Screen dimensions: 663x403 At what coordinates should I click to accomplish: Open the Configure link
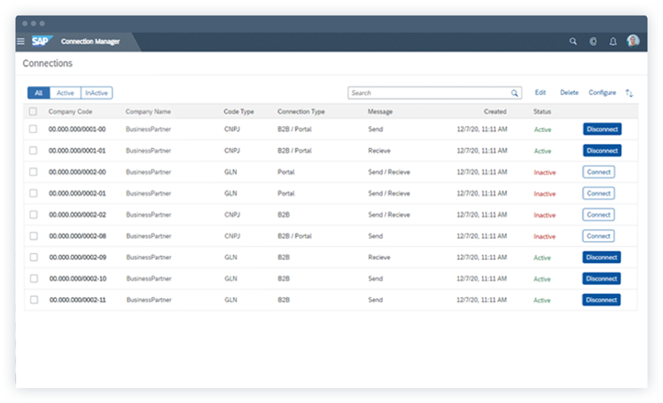(602, 92)
